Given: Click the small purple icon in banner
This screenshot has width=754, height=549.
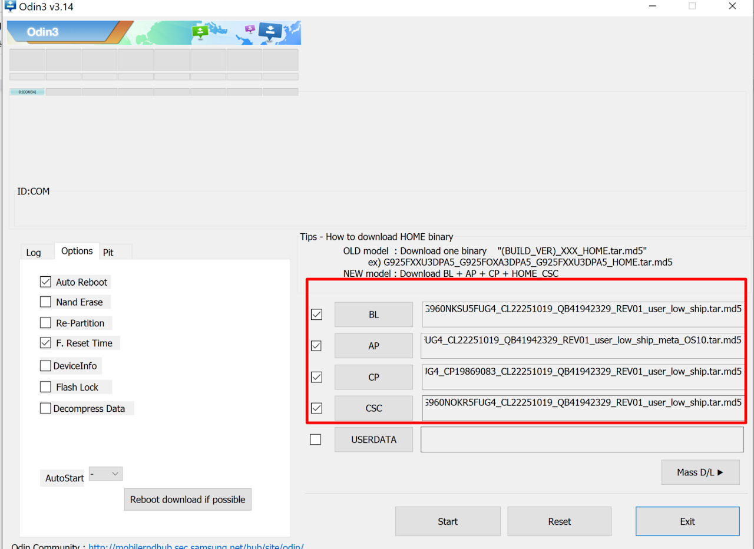Looking at the screenshot, I should [250, 29].
